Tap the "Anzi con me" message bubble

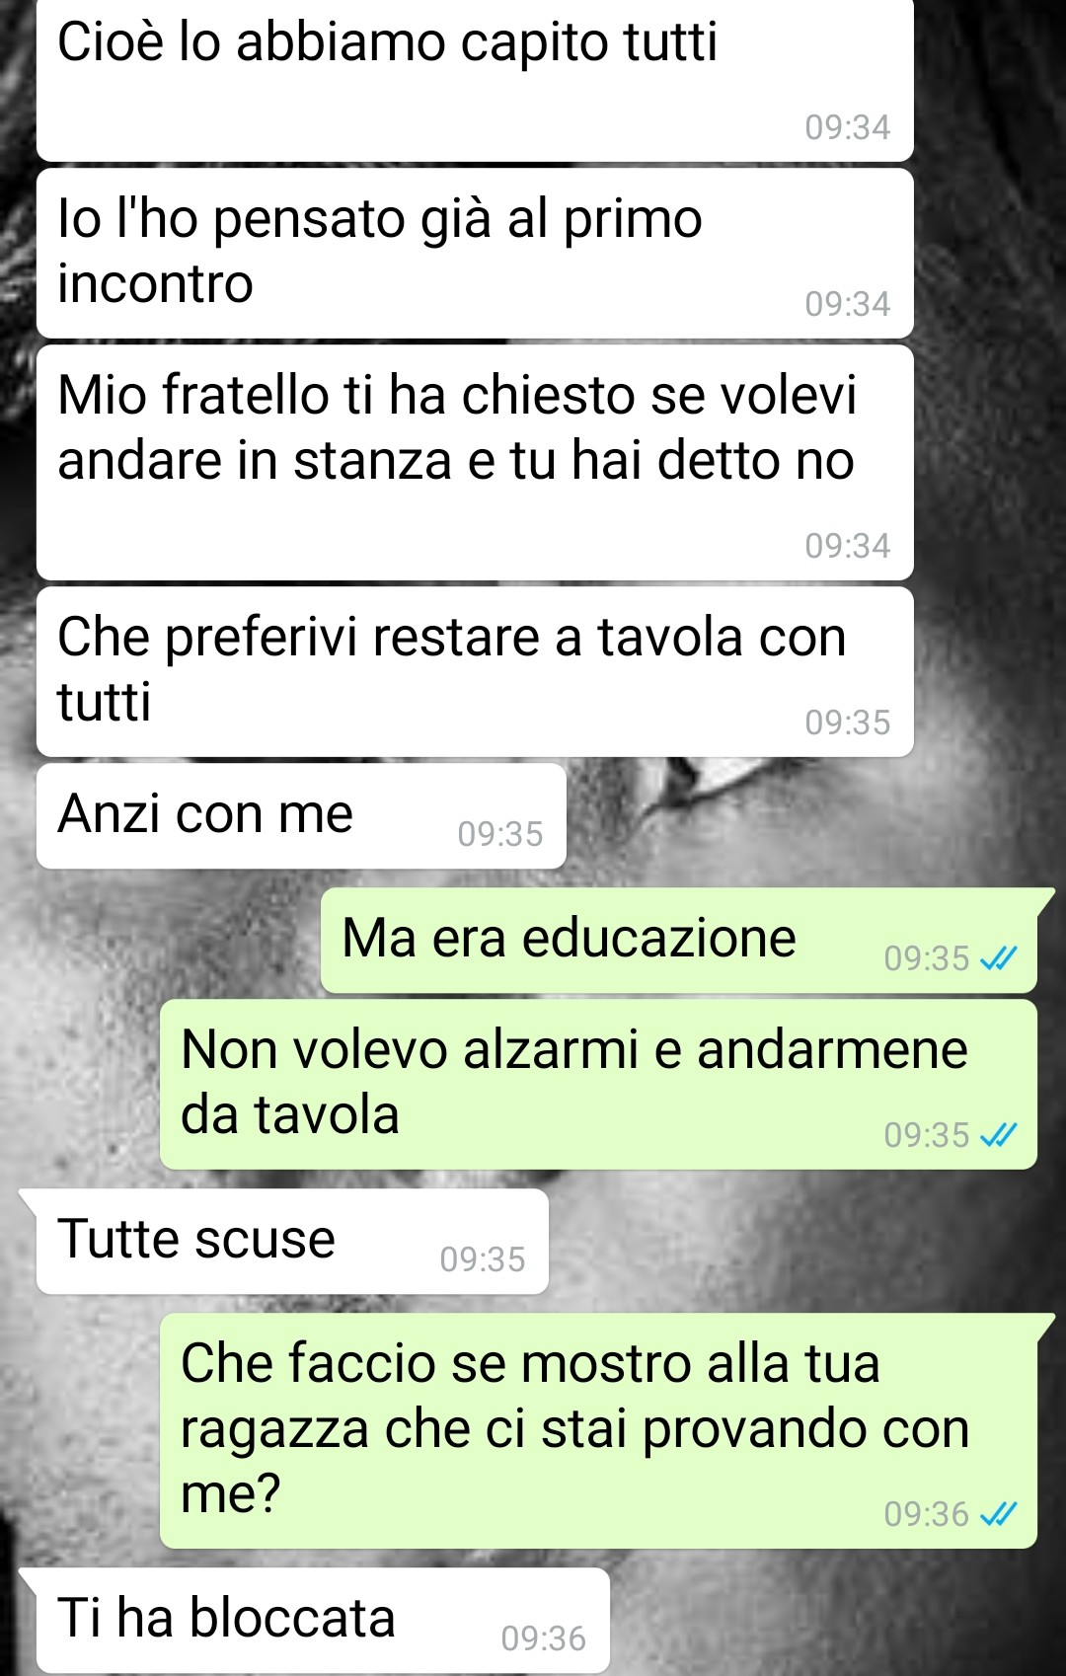301,815
